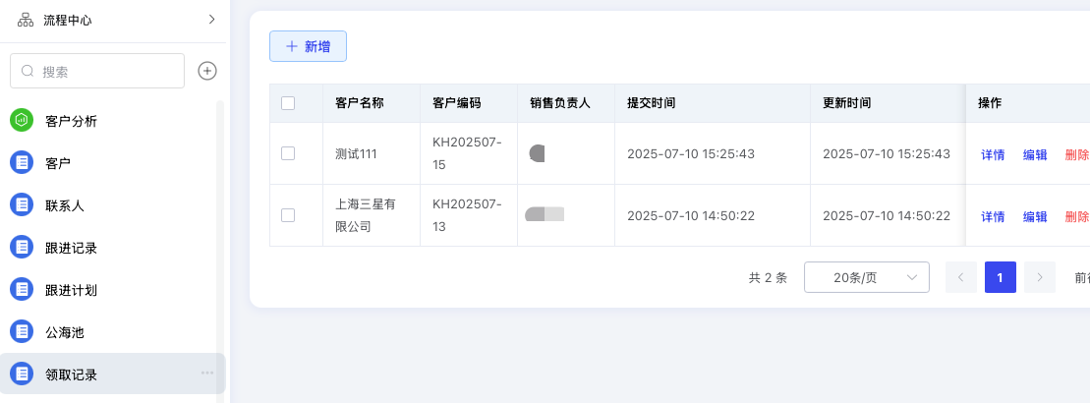Check the row checkbox for 上海三星有限公司
Screen dimensions: 1090x403
click(288, 215)
